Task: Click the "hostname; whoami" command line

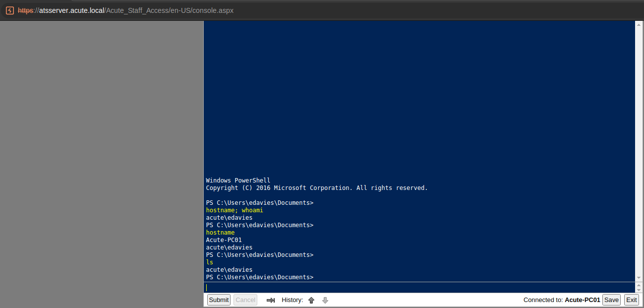Action: pos(234,210)
